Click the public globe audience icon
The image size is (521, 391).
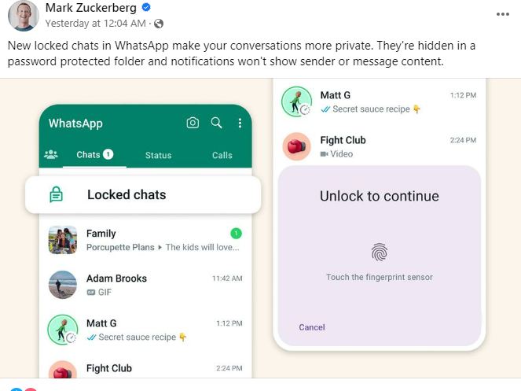coord(159,24)
